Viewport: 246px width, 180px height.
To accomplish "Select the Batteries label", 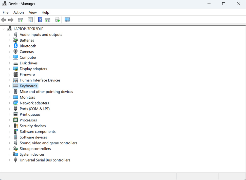I will 27,40.
